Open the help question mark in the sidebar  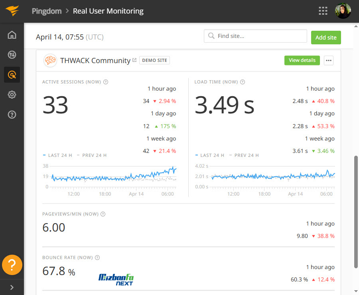point(12,115)
